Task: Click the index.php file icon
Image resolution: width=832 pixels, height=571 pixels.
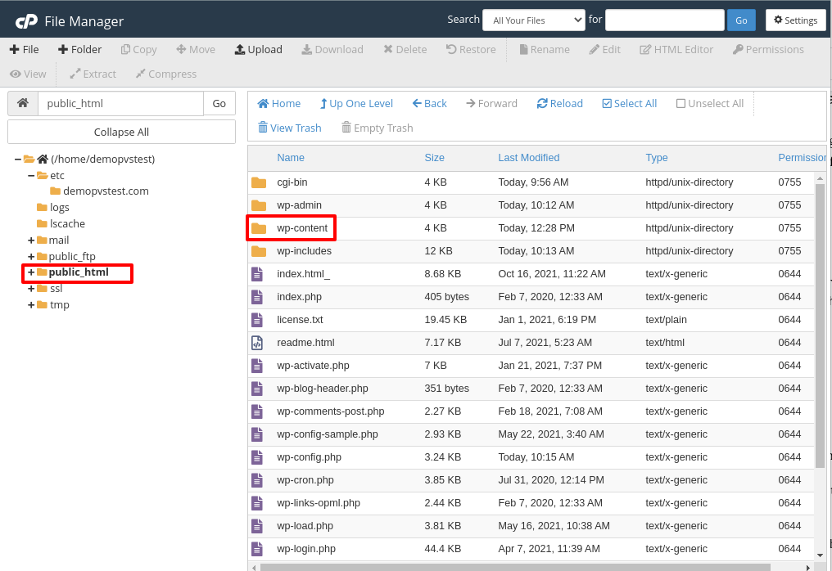Action: point(257,297)
